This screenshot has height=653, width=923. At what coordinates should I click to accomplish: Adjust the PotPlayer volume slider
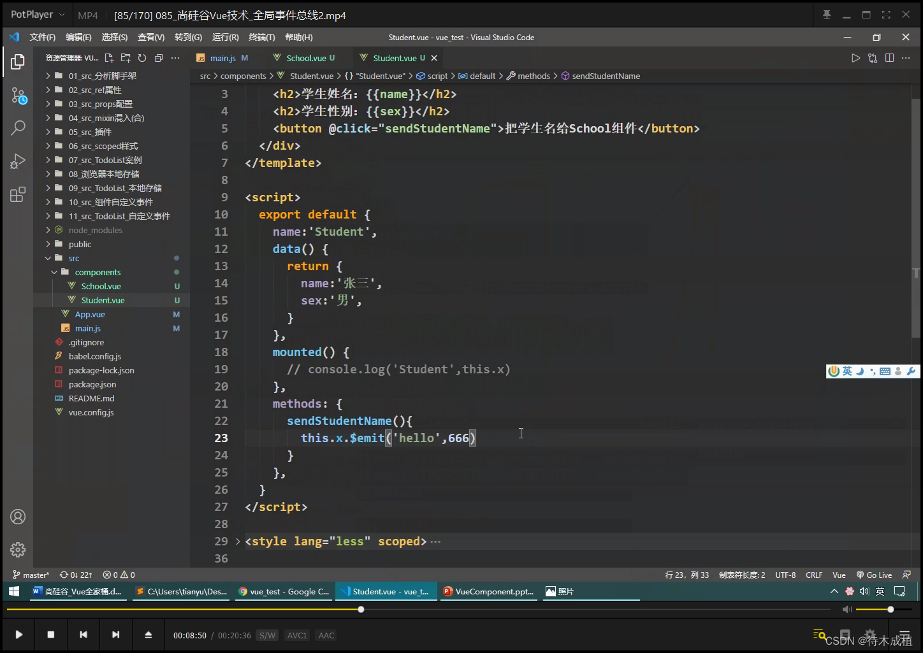coord(884,610)
